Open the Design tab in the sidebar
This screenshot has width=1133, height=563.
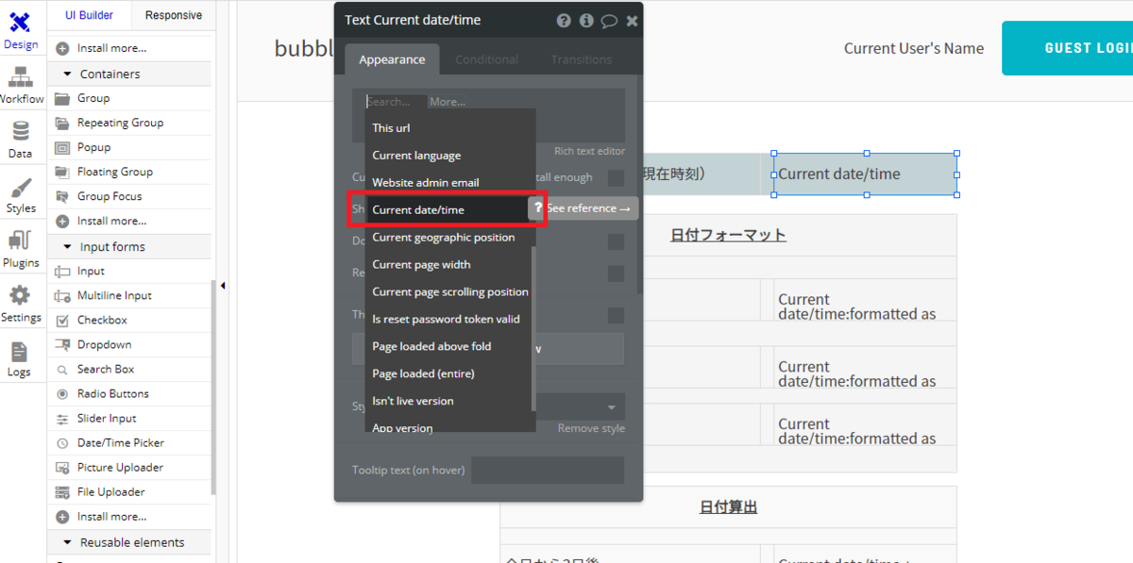tap(20, 30)
